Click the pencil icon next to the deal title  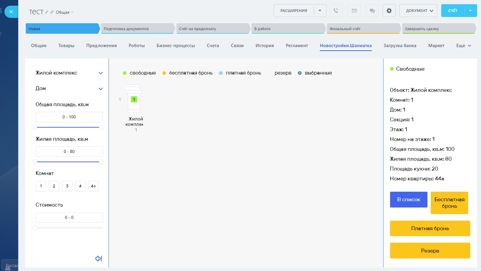click(47, 12)
